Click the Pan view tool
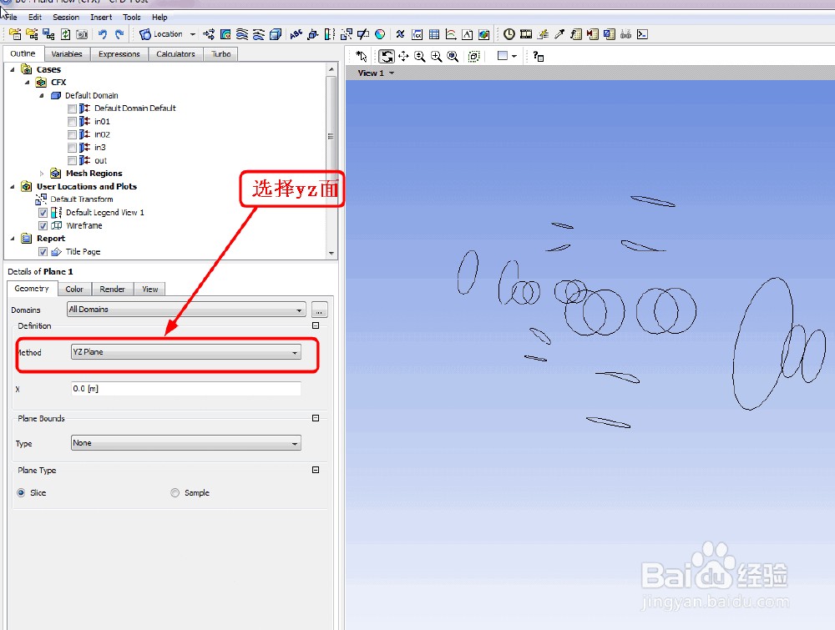Viewport: 835px width, 630px height. pos(403,57)
